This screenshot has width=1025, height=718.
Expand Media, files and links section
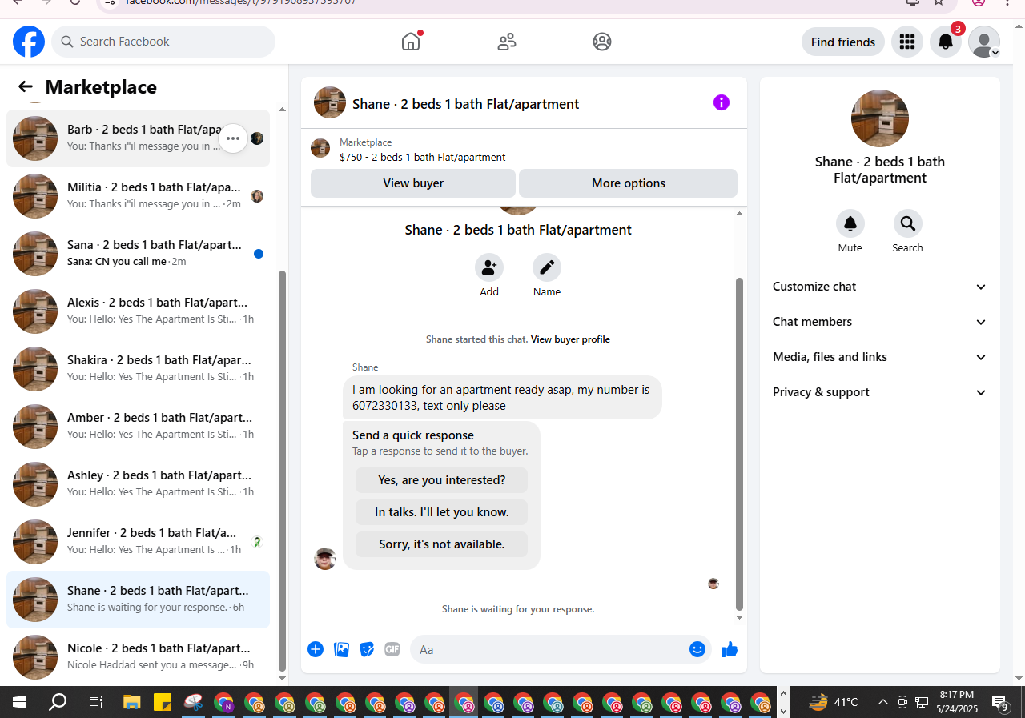pyautogui.click(x=879, y=357)
